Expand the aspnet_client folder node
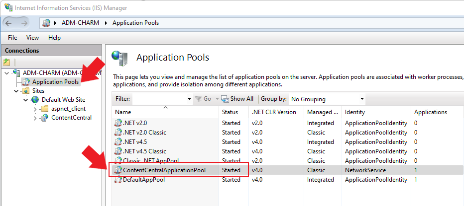Viewport: 464px width, 206px height. pos(35,109)
